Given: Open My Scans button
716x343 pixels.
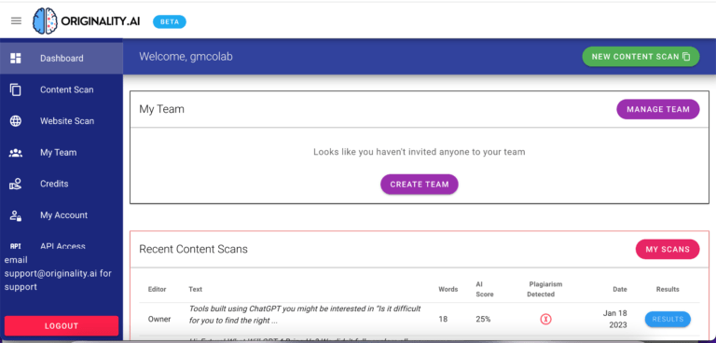Looking at the screenshot, I should (668, 250).
